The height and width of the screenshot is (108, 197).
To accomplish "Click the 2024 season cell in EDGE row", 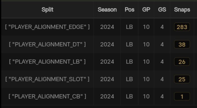I will pos(107,27).
